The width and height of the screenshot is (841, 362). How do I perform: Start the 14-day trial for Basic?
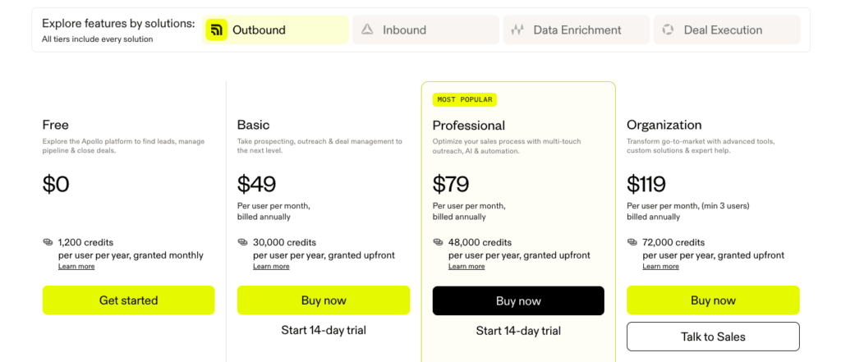point(324,331)
